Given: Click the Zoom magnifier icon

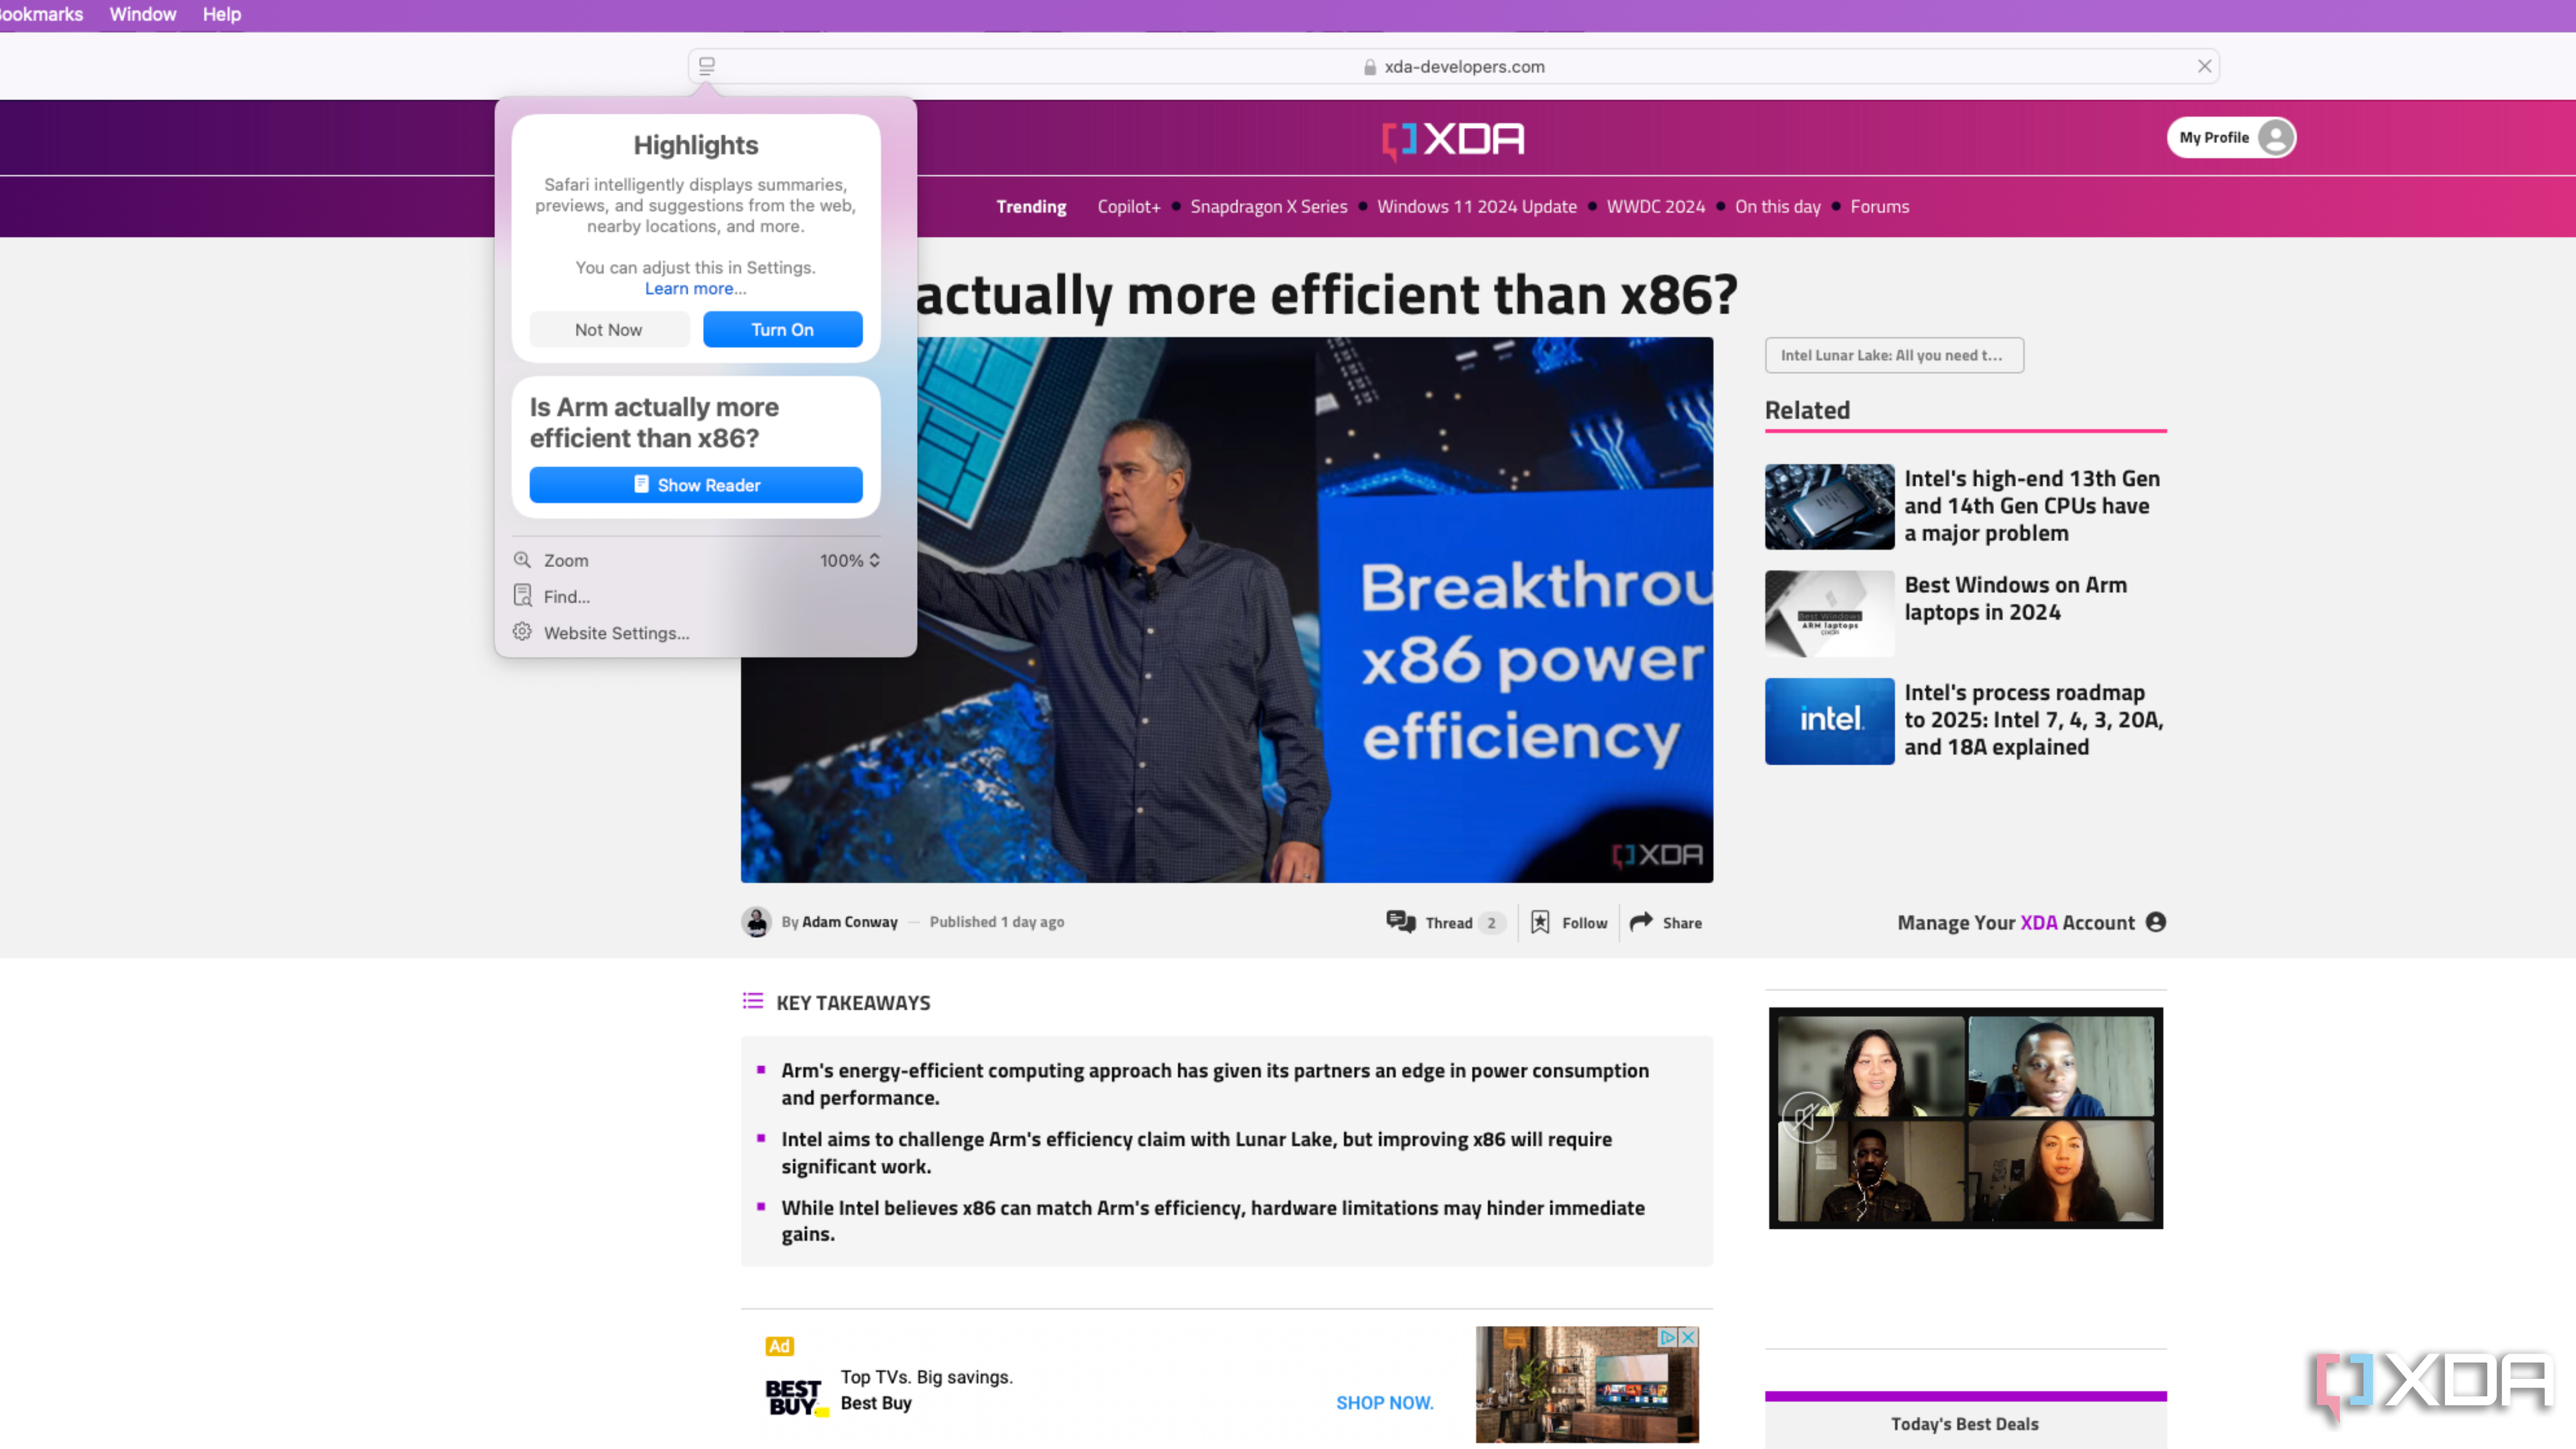Looking at the screenshot, I should 522,560.
